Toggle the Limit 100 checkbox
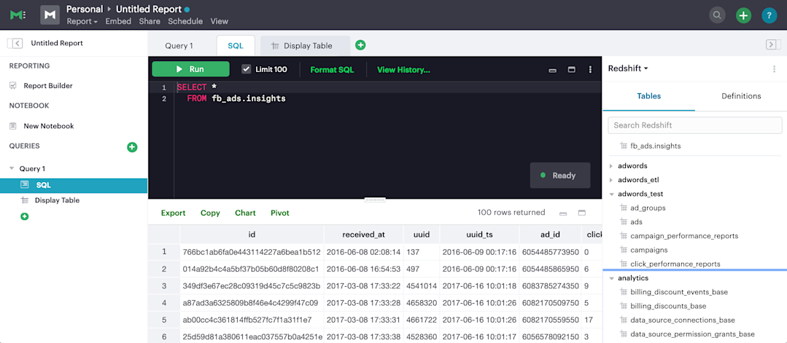The image size is (787, 343). coord(246,69)
